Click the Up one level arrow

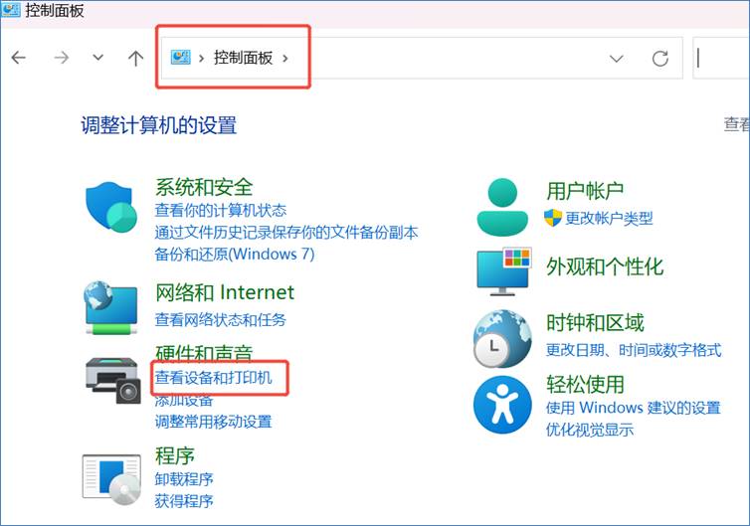point(136,58)
